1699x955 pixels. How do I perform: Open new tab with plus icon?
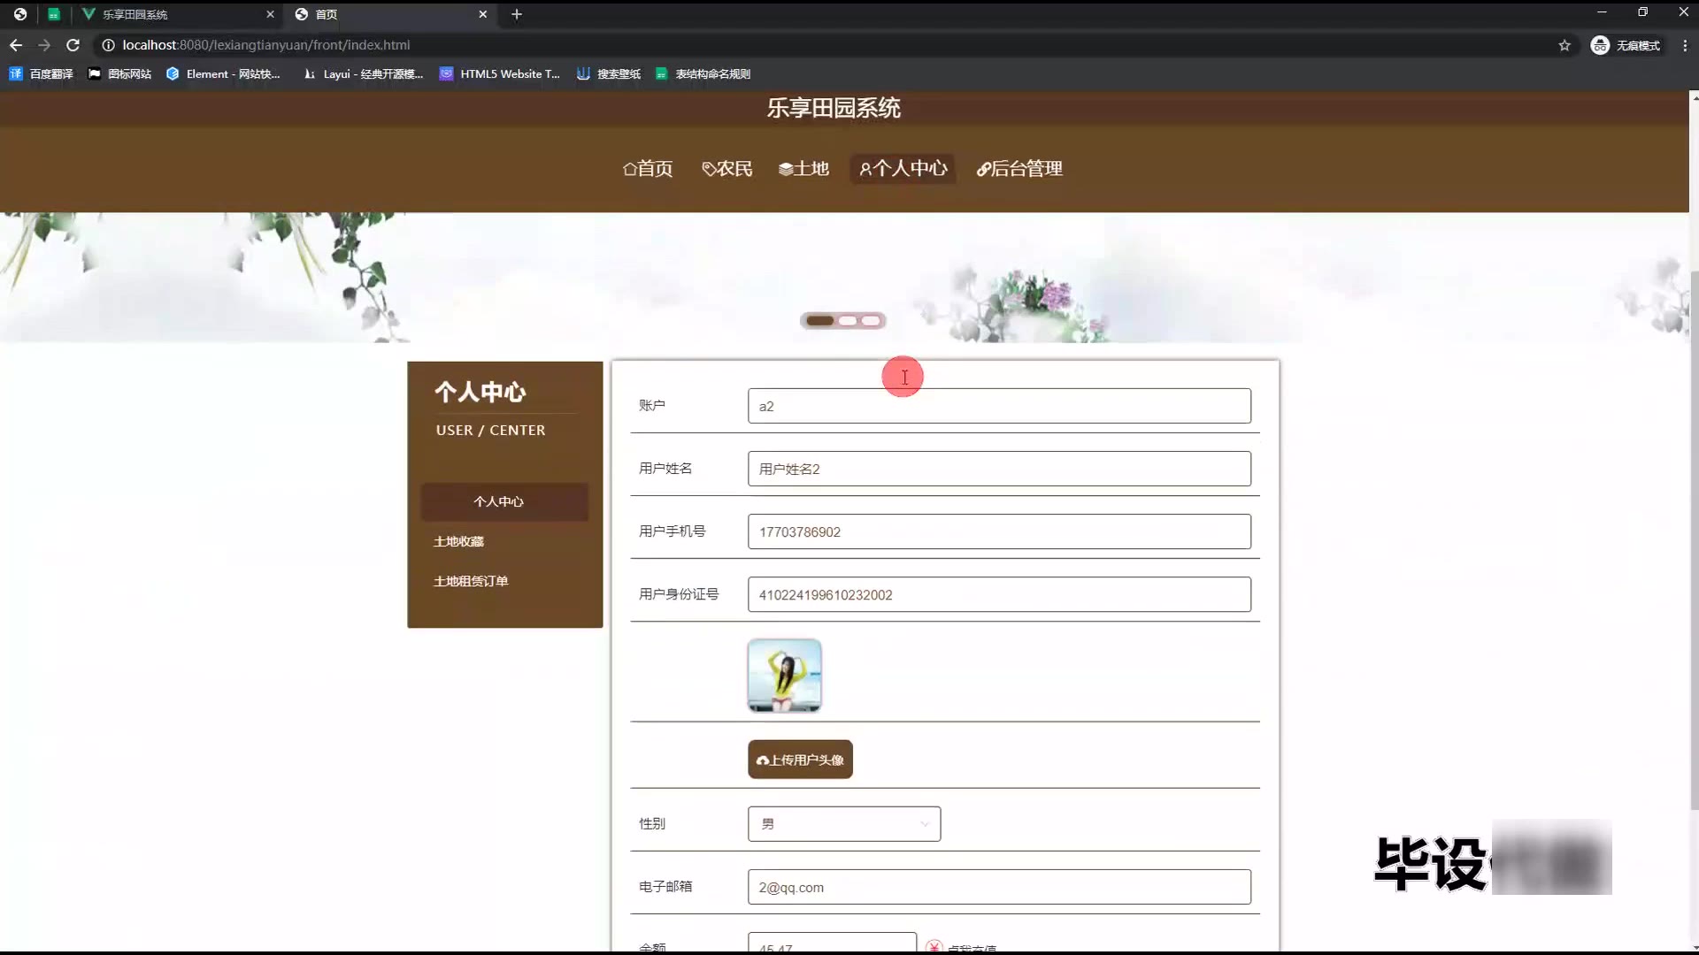pos(517,14)
